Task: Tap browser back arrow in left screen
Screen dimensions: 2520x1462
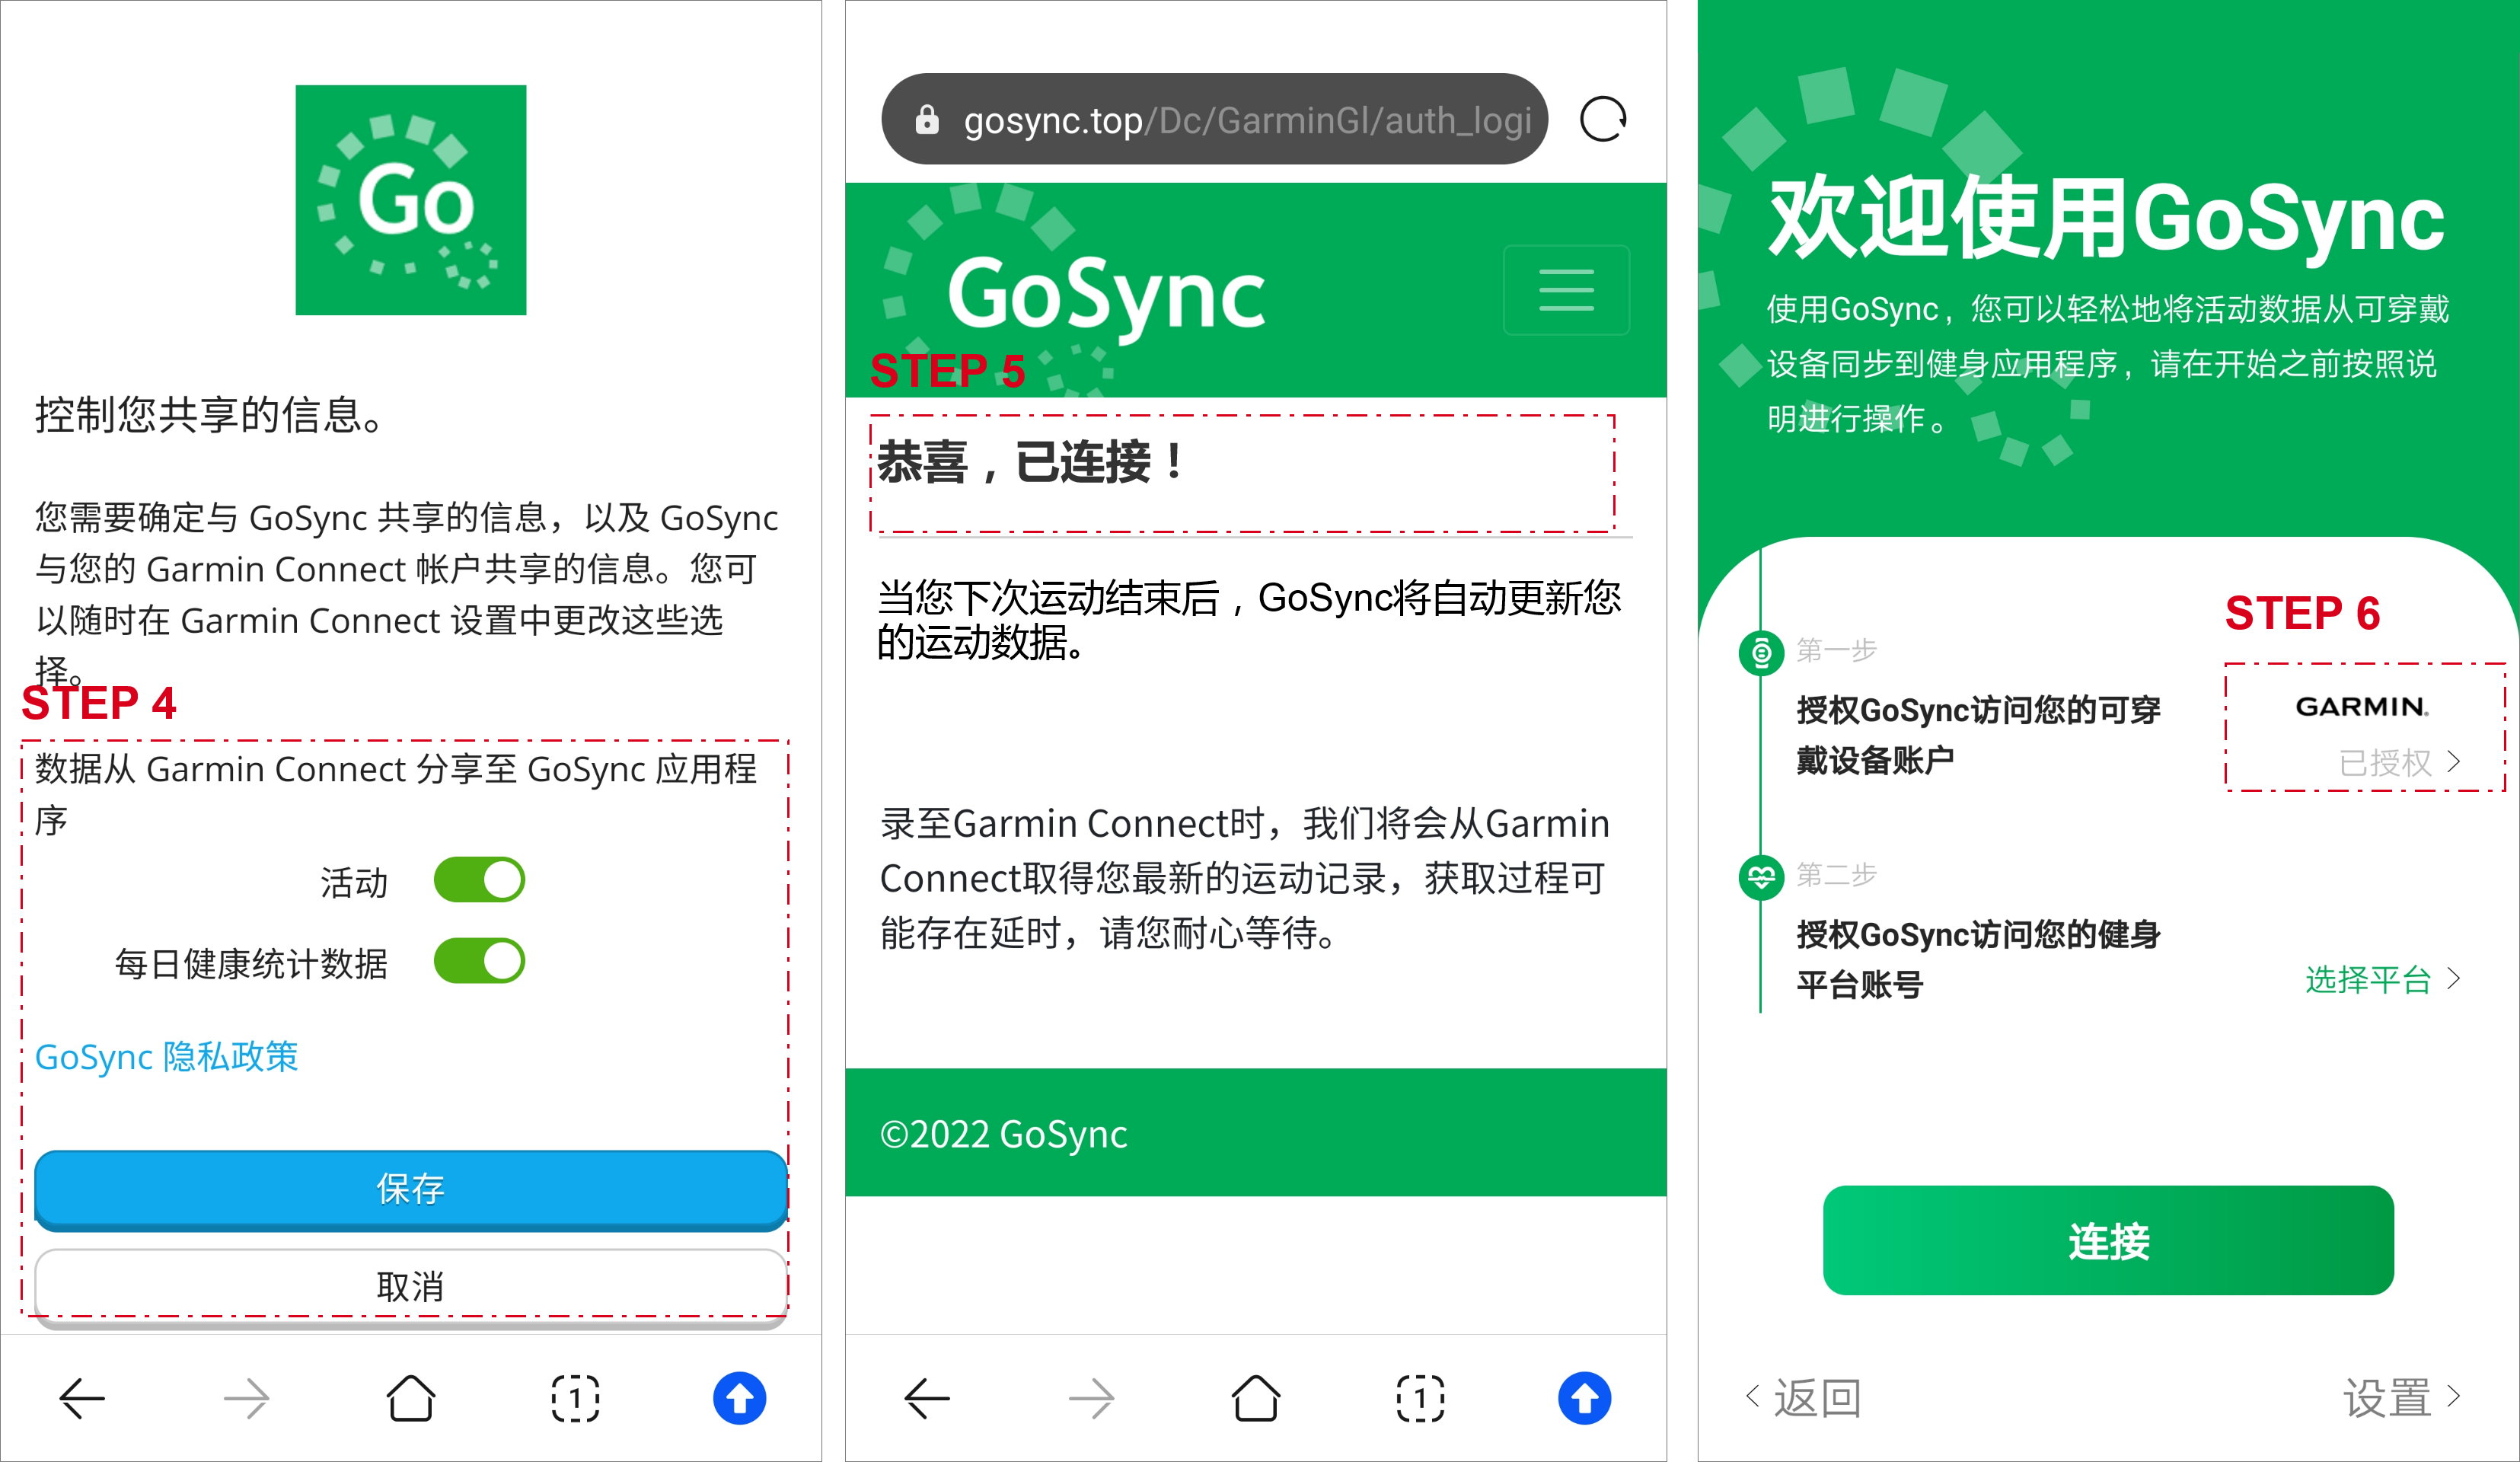Action: [82, 1398]
